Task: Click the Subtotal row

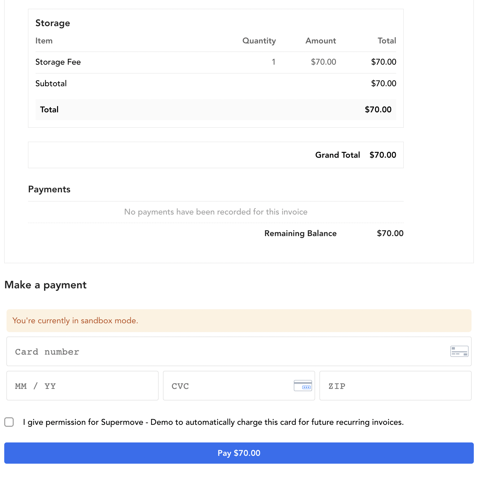Action: tap(216, 84)
